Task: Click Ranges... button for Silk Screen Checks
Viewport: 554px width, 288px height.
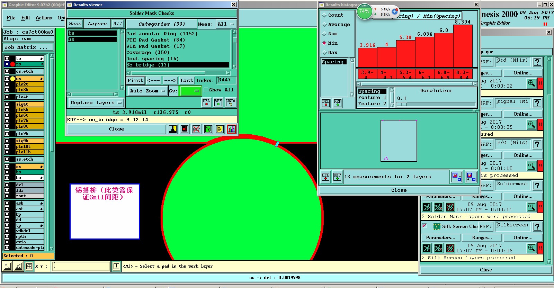Action: pyautogui.click(x=482, y=237)
